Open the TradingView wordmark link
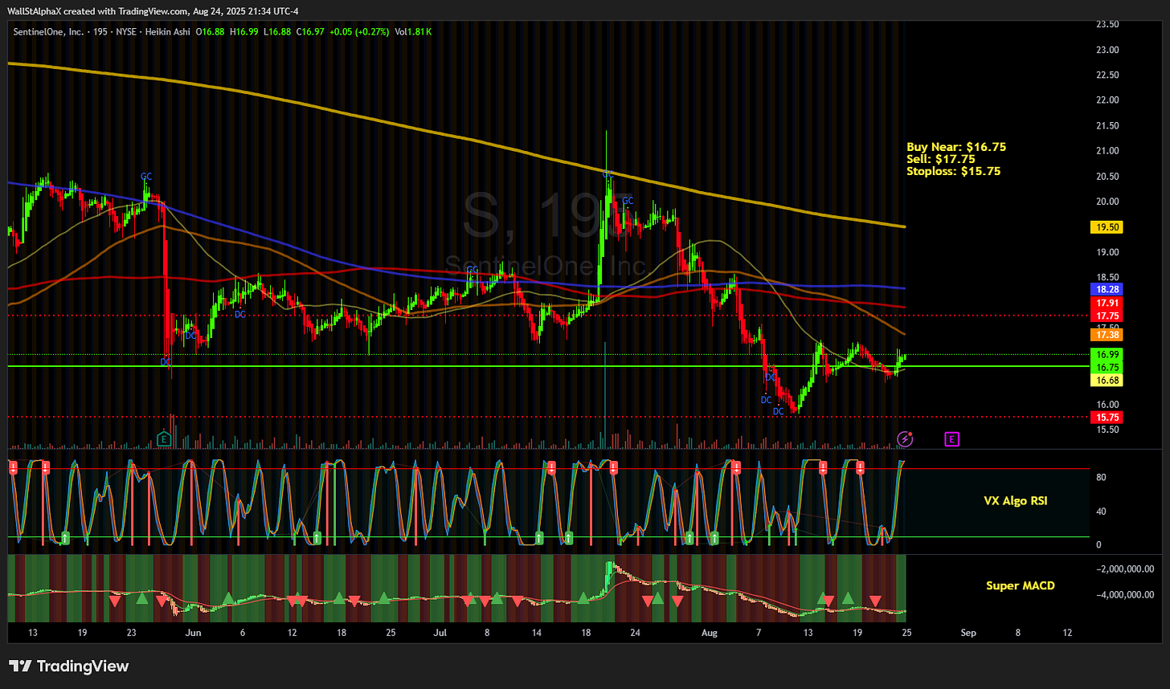This screenshot has width=1170, height=689. [x=84, y=667]
